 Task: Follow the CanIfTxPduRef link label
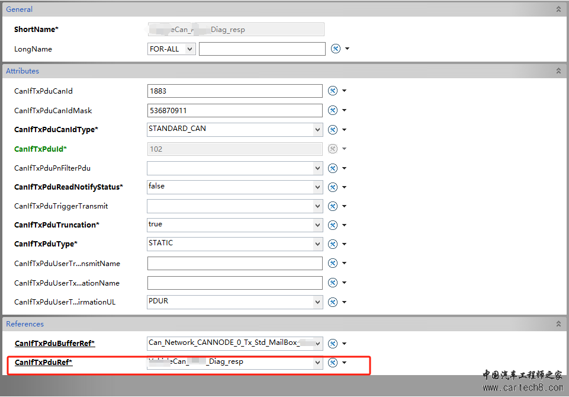point(44,362)
